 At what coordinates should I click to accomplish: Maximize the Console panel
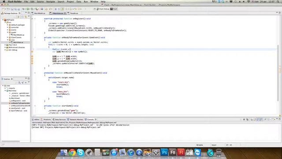280,119
